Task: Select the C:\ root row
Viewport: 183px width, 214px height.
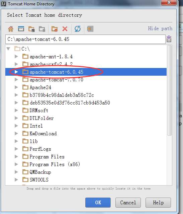Action: click(x=86, y=49)
